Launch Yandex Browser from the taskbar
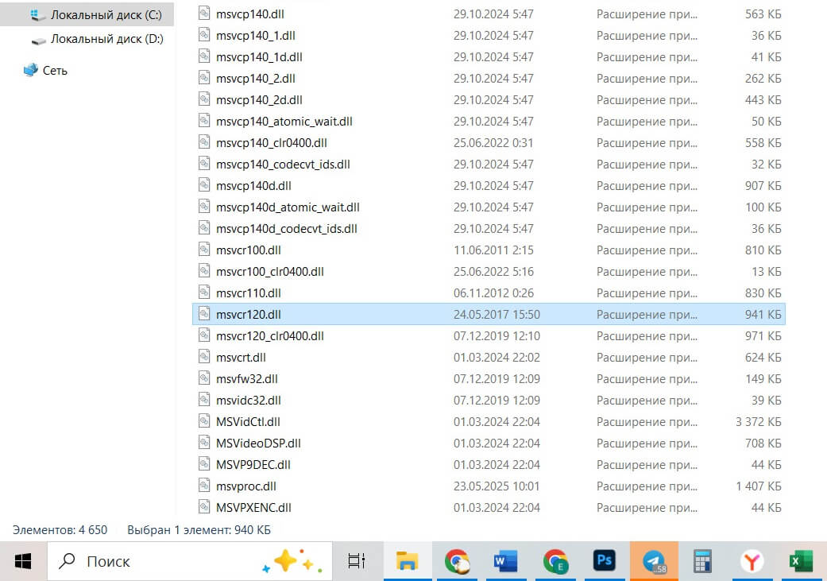Image resolution: width=827 pixels, height=581 pixels. coord(752,561)
